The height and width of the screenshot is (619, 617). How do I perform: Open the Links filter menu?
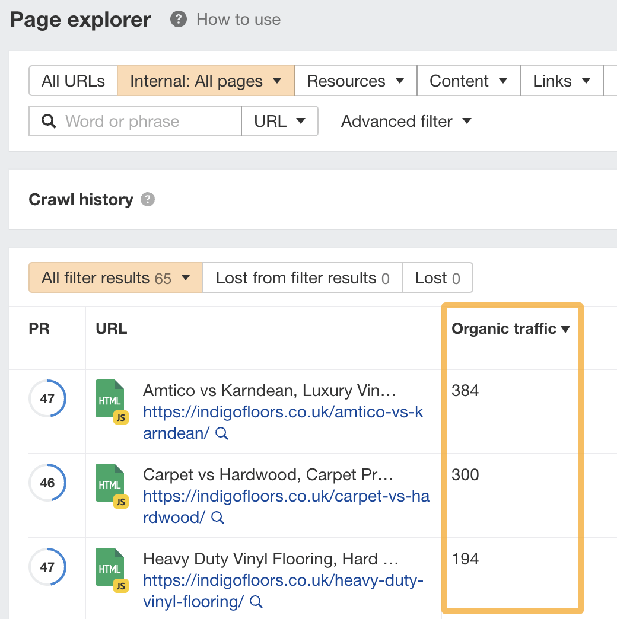tap(561, 81)
